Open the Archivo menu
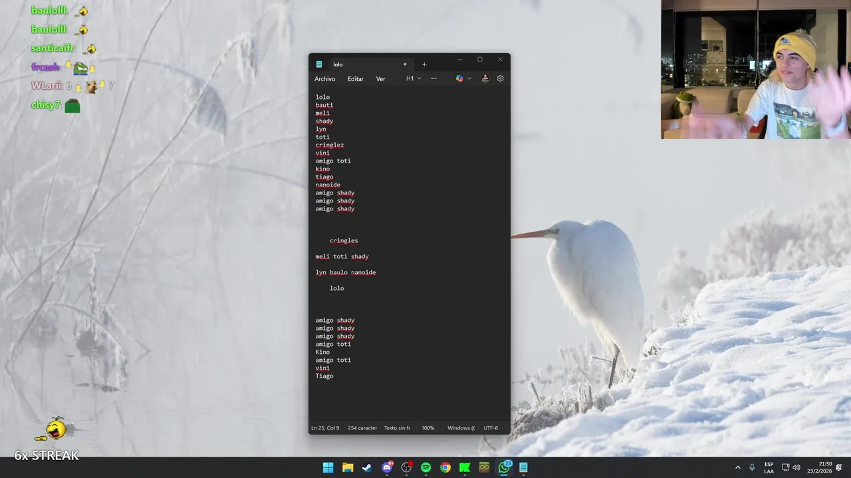The image size is (851, 478). click(324, 78)
